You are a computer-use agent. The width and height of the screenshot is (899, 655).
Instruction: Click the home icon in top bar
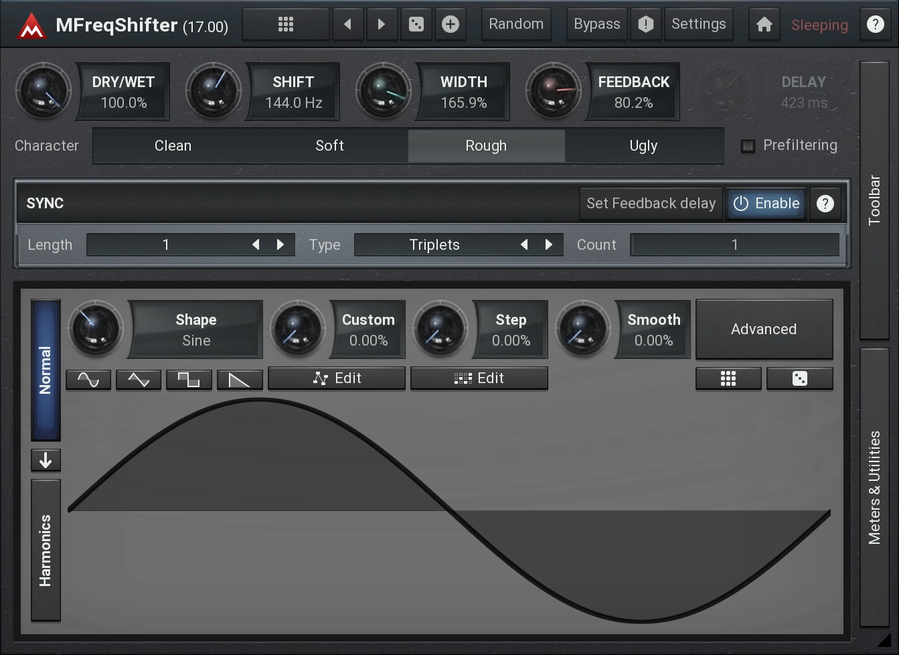coord(764,25)
